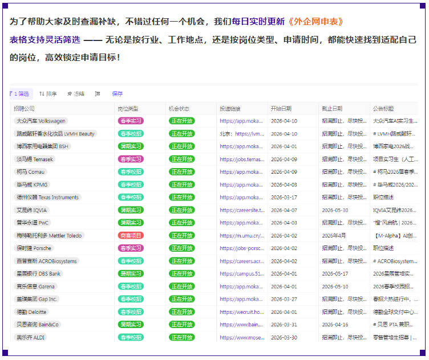This screenshot has width=429, height=360.
Task: Open the m.umu.cn link for Mettler Toledo
Action: (x=242, y=235)
